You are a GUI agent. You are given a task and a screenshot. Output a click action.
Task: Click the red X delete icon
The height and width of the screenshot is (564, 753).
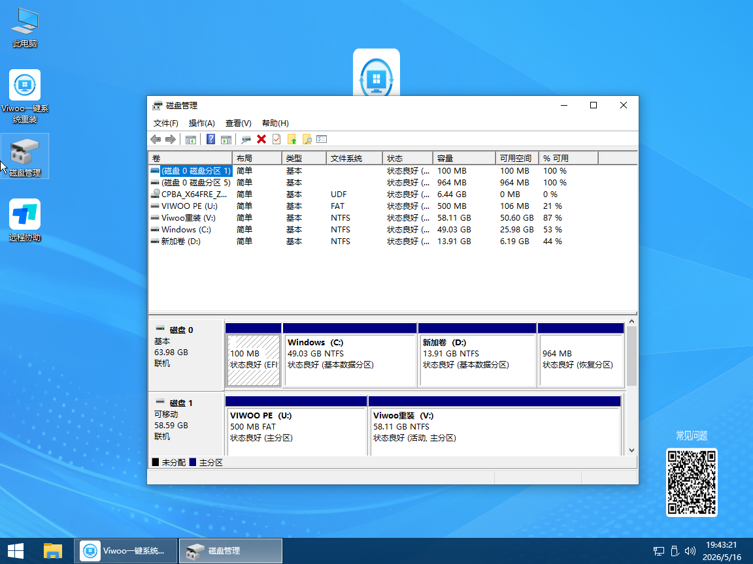click(261, 139)
